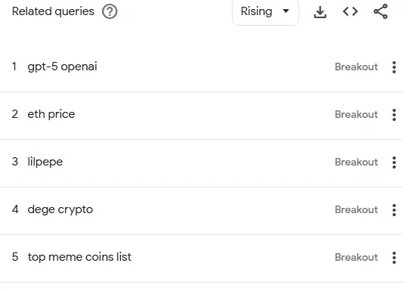Open more options for top meme coins list
Viewport: 408px width, 291px height.
pos(394,258)
